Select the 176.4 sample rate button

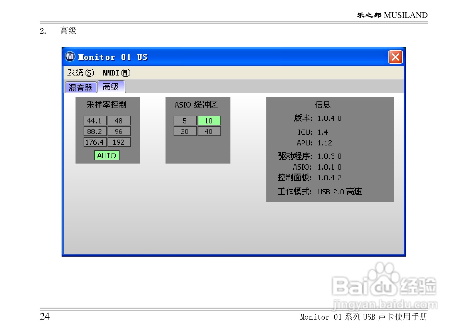click(95, 142)
